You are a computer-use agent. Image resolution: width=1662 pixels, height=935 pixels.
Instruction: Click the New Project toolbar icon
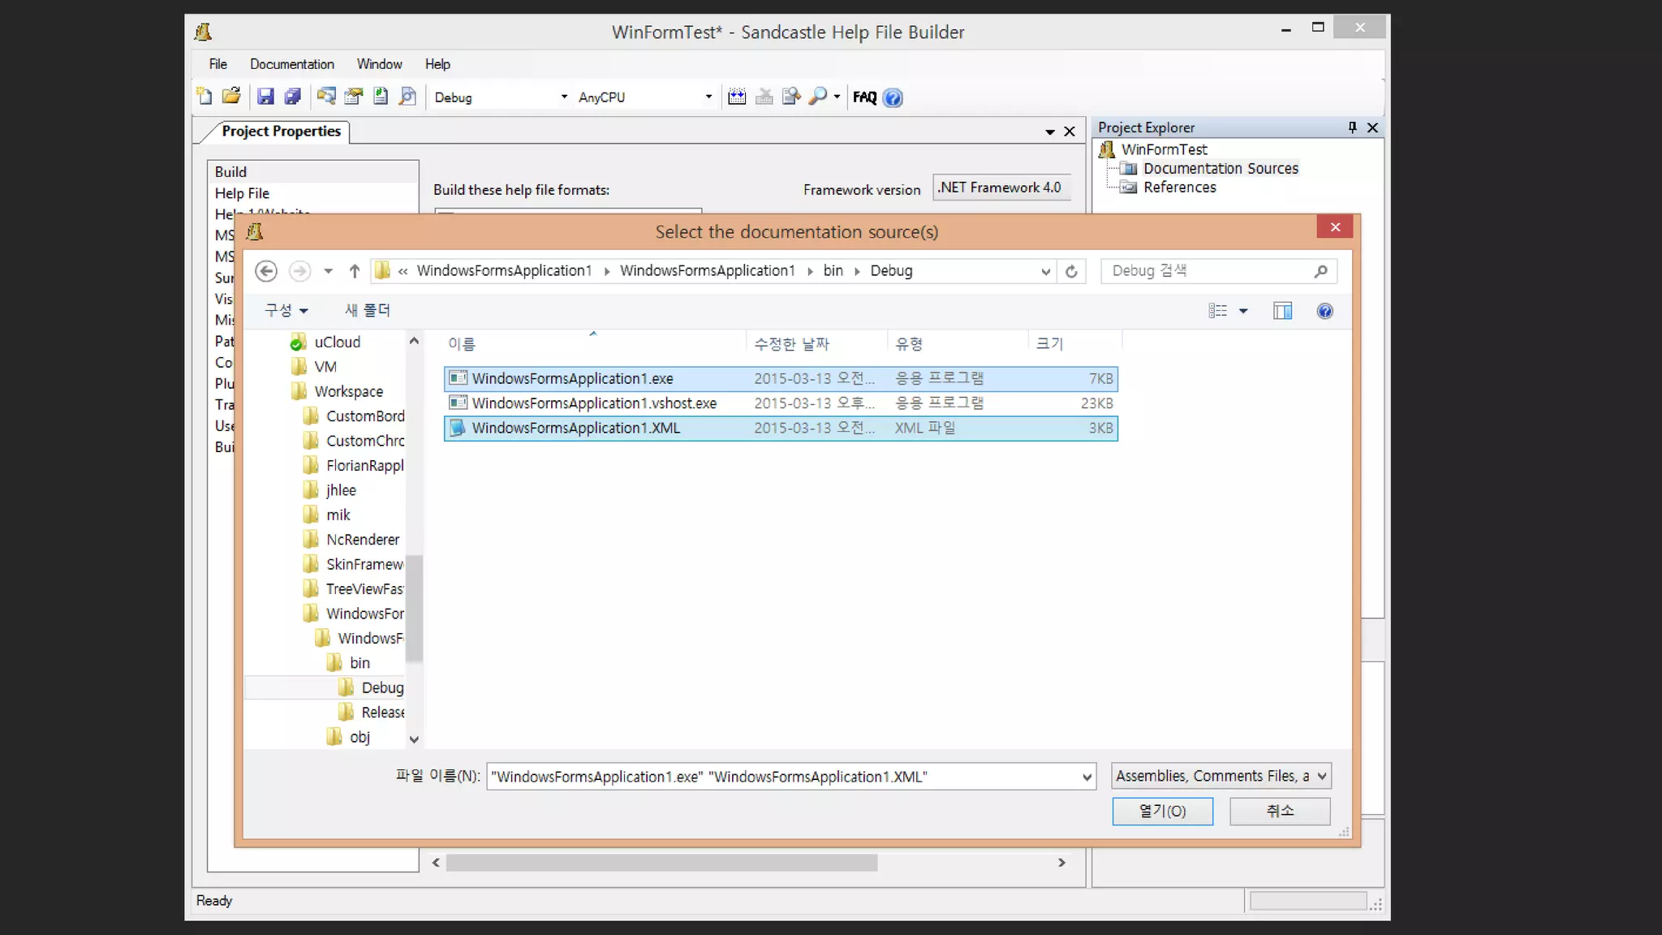(205, 97)
